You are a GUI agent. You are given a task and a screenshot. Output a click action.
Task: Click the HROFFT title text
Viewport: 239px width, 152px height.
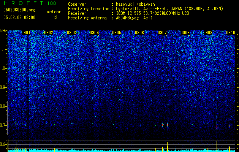click(x=24, y=3)
